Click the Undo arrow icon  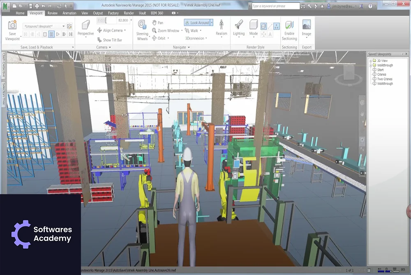pos(44,6)
